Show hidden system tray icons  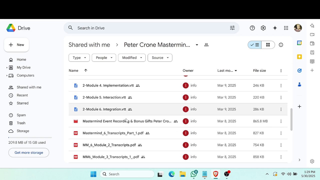(267, 174)
